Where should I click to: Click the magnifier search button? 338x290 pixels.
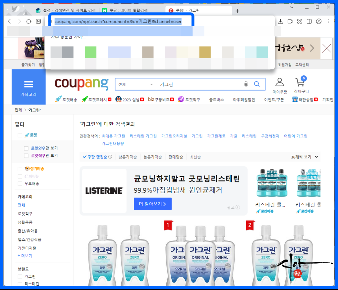point(257,84)
